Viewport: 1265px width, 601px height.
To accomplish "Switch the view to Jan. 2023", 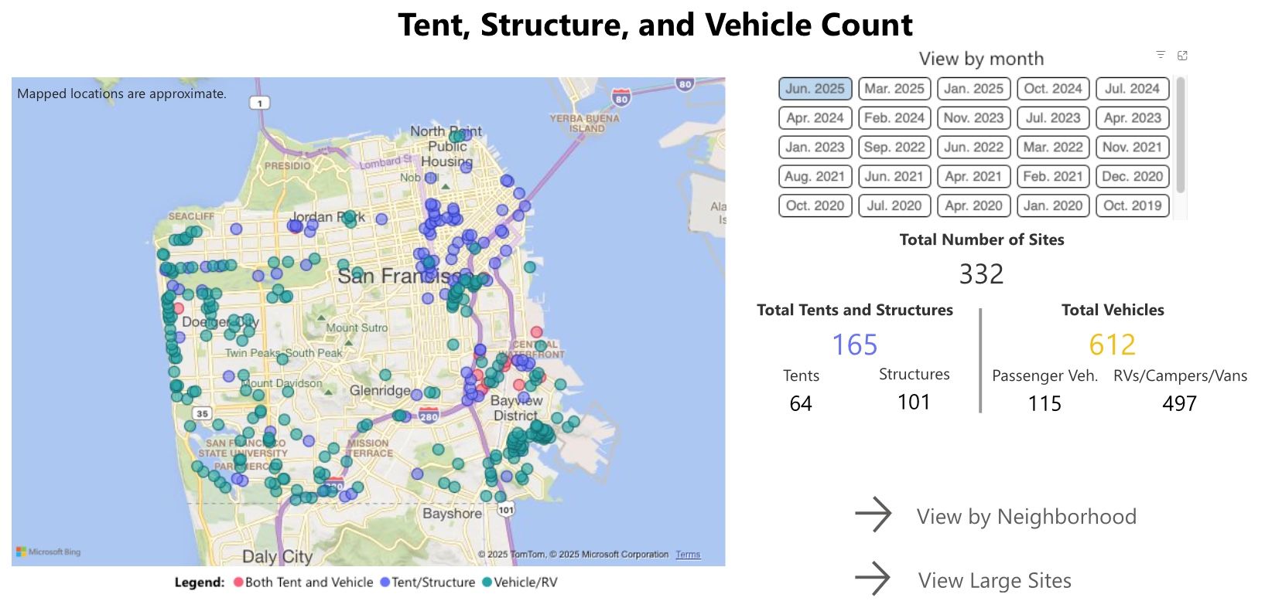I will [815, 148].
